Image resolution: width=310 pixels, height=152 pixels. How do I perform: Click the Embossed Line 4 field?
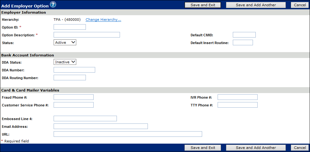pos(85,118)
